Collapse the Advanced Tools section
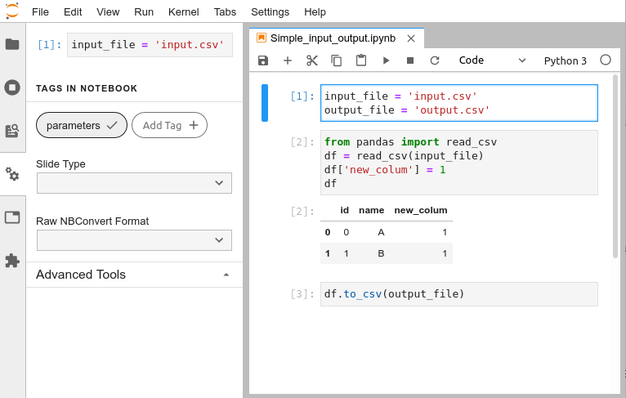The width and height of the screenshot is (626, 398). 134,275
